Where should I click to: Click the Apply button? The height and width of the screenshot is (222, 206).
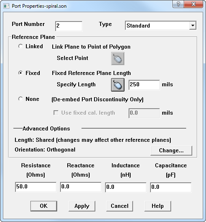(82, 206)
